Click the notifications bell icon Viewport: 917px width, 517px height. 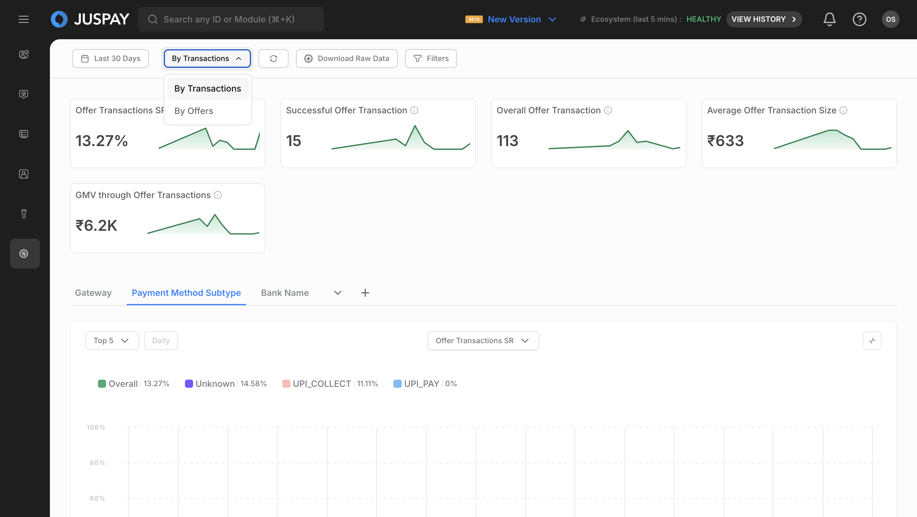829,19
